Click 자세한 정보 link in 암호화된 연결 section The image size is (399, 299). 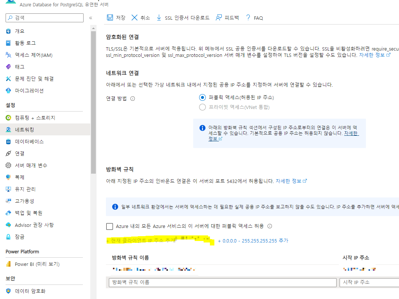point(374,55)
